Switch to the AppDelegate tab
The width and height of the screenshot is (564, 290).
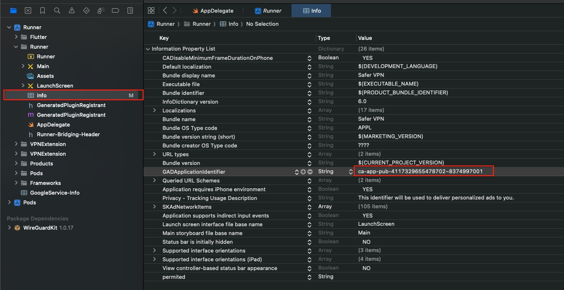[212, 11]
